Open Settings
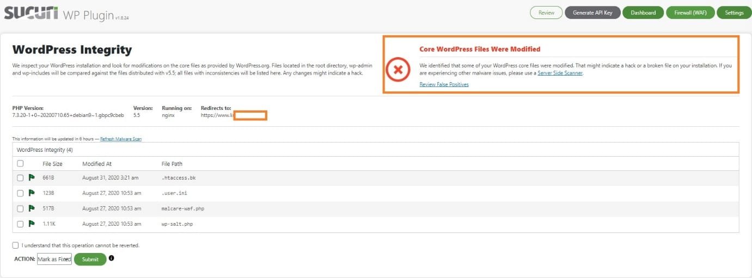This screenshot has height=278, width=752. coord(734,13)
